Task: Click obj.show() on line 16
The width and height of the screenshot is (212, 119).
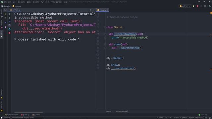Action: tap(113, 65)
